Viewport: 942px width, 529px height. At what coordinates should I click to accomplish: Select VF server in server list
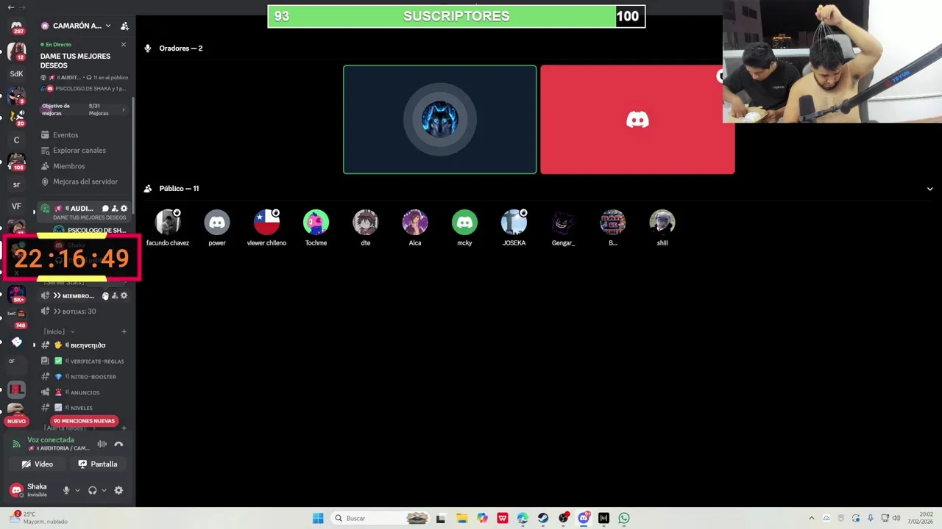16,206
